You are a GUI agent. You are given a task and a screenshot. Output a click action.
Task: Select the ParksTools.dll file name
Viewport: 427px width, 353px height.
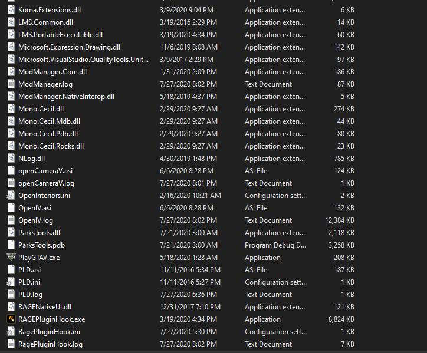tap(39, 233)
